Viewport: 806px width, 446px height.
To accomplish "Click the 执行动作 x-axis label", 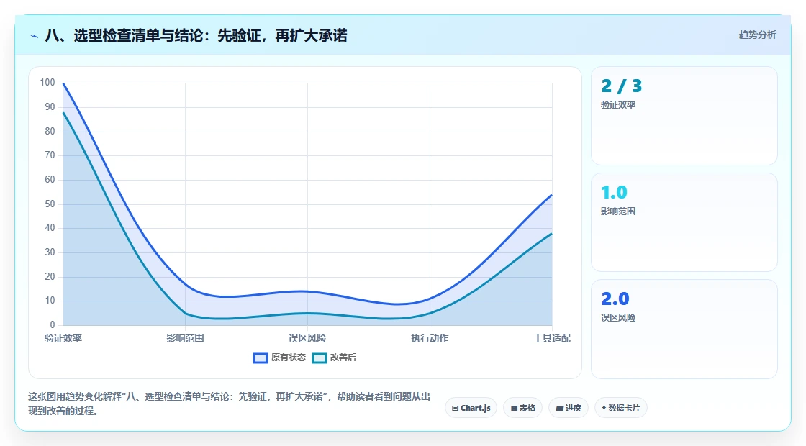I will pos(430,338).
